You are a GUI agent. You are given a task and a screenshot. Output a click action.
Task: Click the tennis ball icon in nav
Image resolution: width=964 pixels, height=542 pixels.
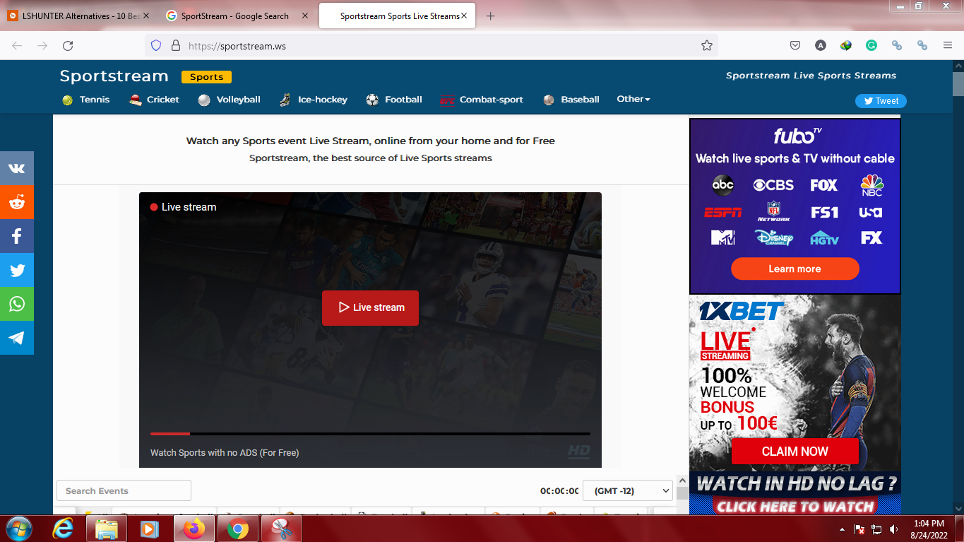click(x=67, y=100)
